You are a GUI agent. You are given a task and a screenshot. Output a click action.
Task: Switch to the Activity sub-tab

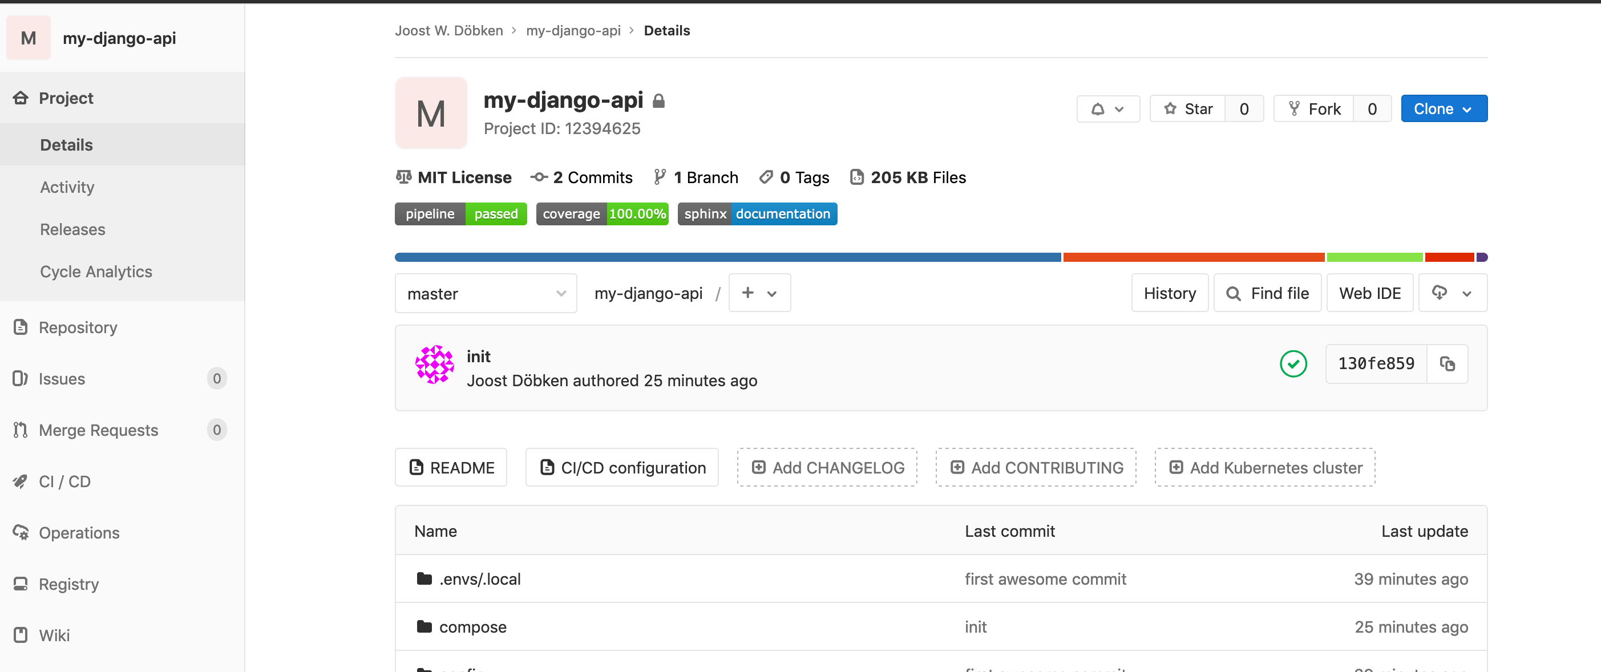coord(67,187)
